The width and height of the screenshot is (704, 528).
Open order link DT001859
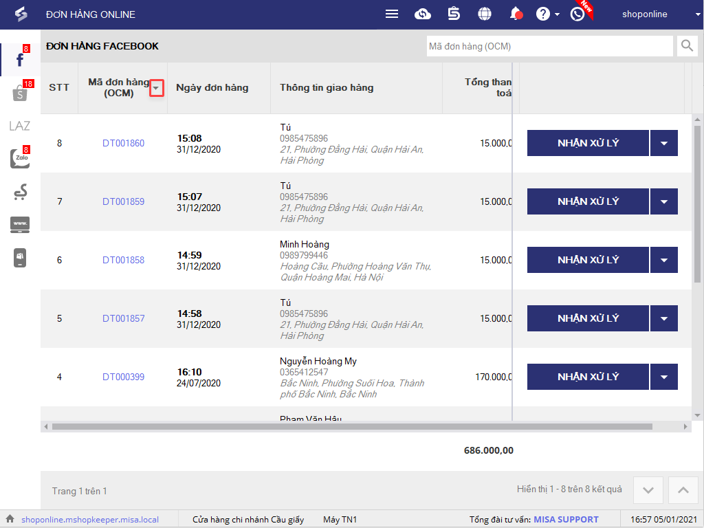pyautogui.click(x=124, y=201)
